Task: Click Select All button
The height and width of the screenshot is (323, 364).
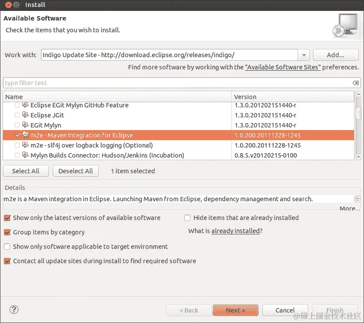Action: click(26, 171)
